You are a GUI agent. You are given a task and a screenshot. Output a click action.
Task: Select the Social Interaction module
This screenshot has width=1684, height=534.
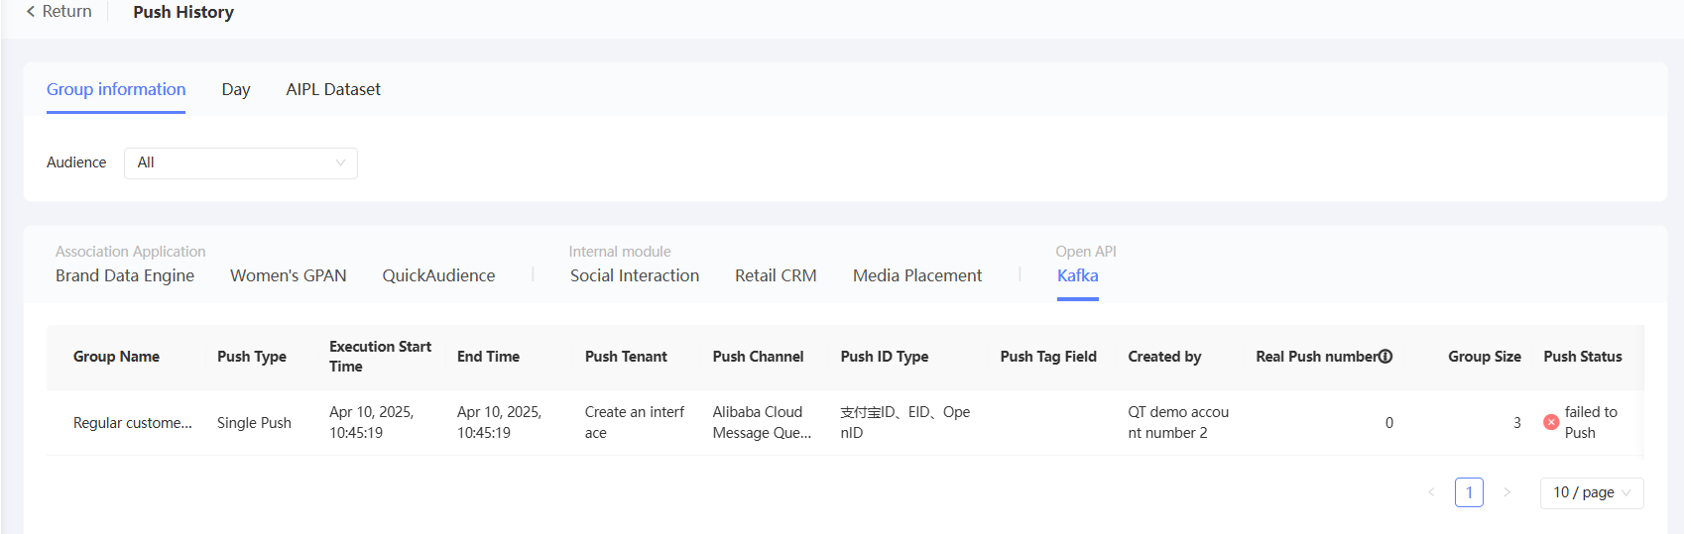[635, 275]
